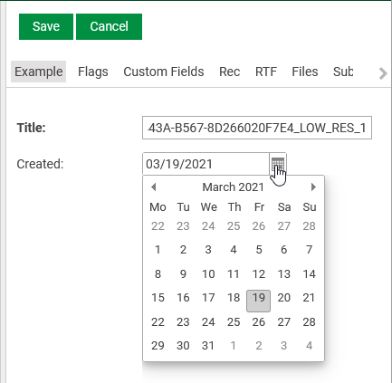Open the calendar picker icon beside Created
This screenshot has height=383, width=392.
(278, 164)
